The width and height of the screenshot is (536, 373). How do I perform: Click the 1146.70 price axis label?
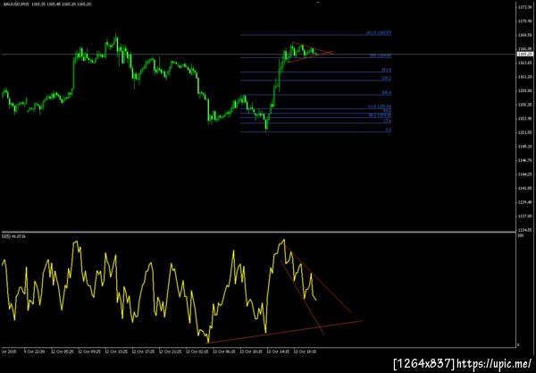[524, 160]
